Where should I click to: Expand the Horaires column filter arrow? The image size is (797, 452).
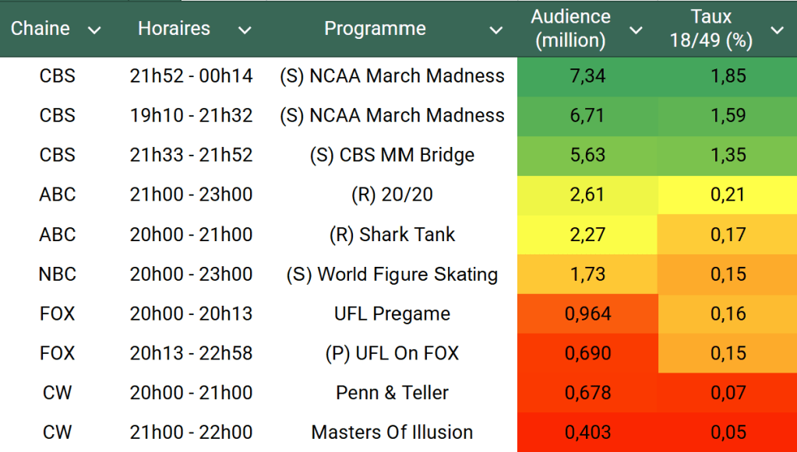tap(245, 30)
